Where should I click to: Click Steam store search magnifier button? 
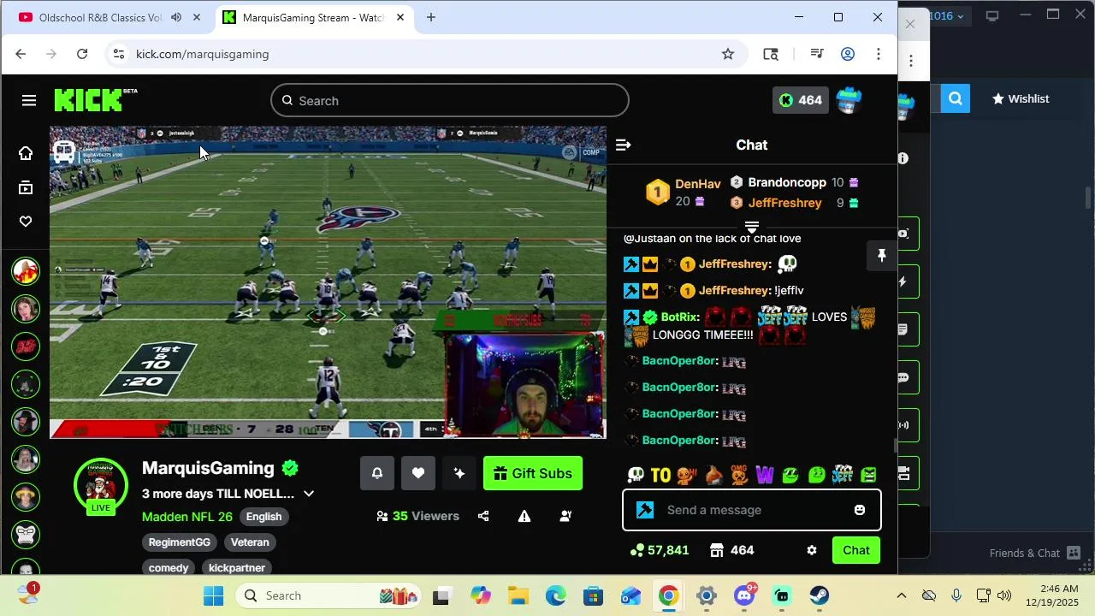[956, 98]
